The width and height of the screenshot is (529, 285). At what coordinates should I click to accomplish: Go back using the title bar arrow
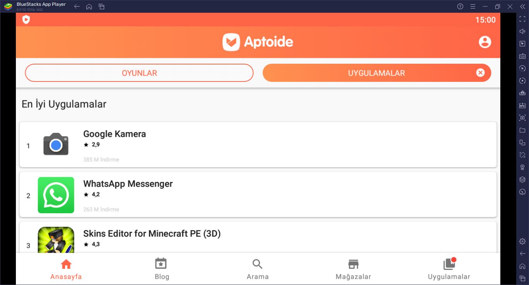tap(77, 7)
